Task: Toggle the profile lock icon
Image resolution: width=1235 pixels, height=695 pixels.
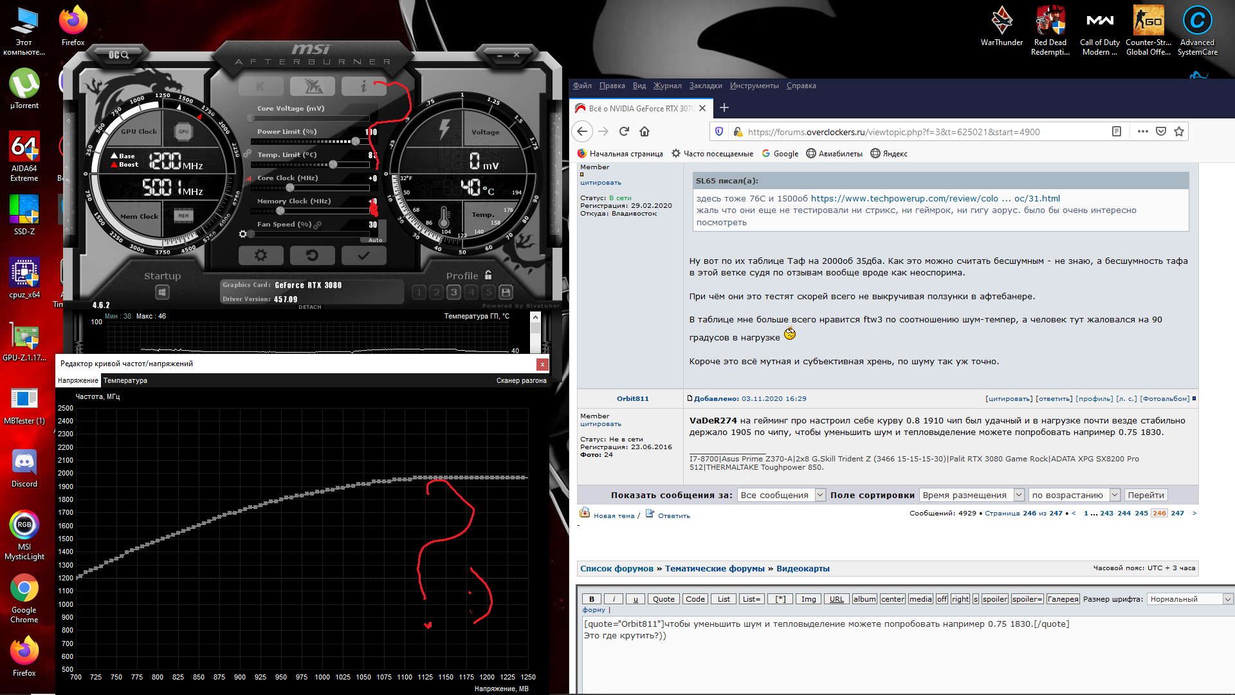Action: [488, 275]
